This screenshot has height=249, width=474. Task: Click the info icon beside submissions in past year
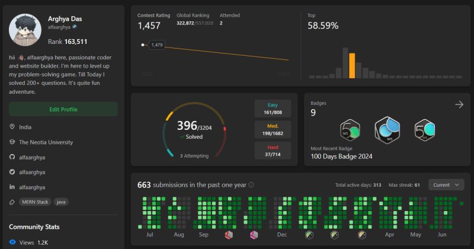click(x=251, y=184)
